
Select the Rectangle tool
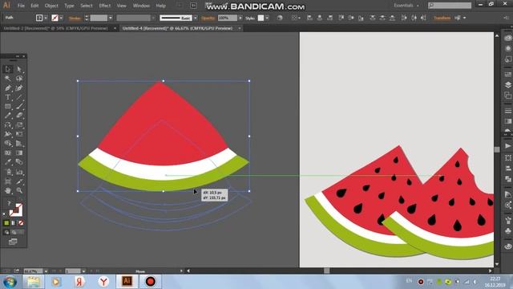(x=8, y=107)
